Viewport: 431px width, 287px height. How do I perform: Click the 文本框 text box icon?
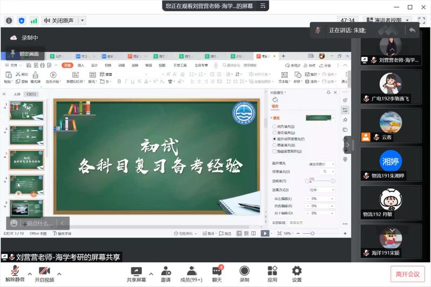[x=284, y=75]
